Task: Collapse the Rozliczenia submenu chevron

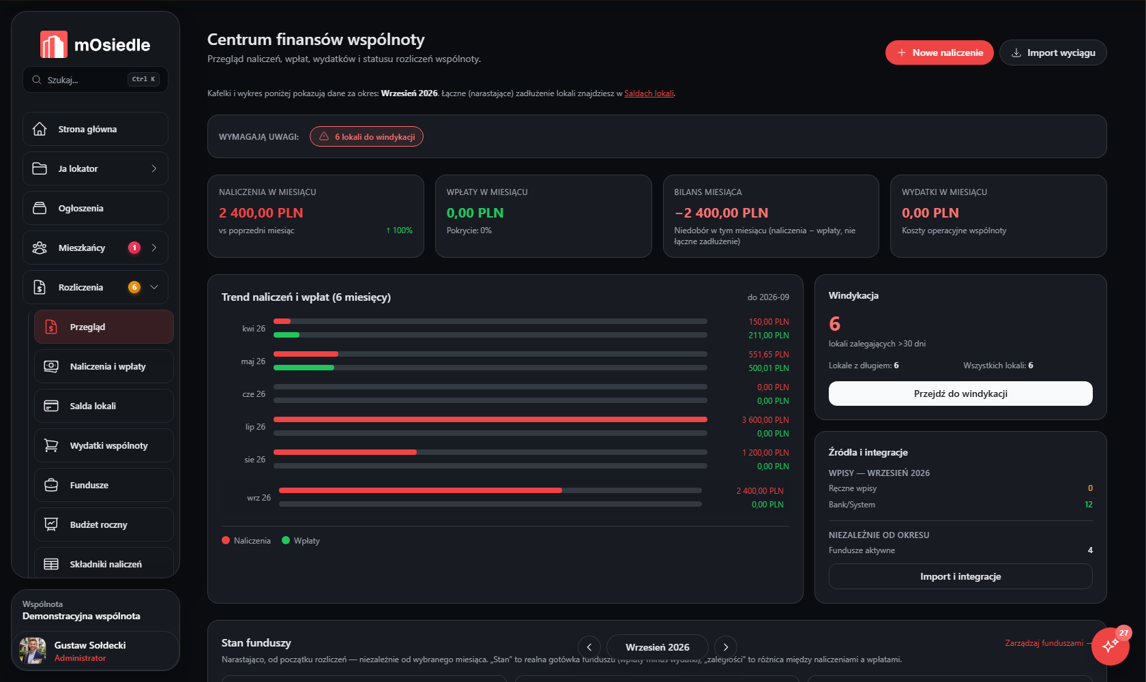Action: [x=154, y=287]
